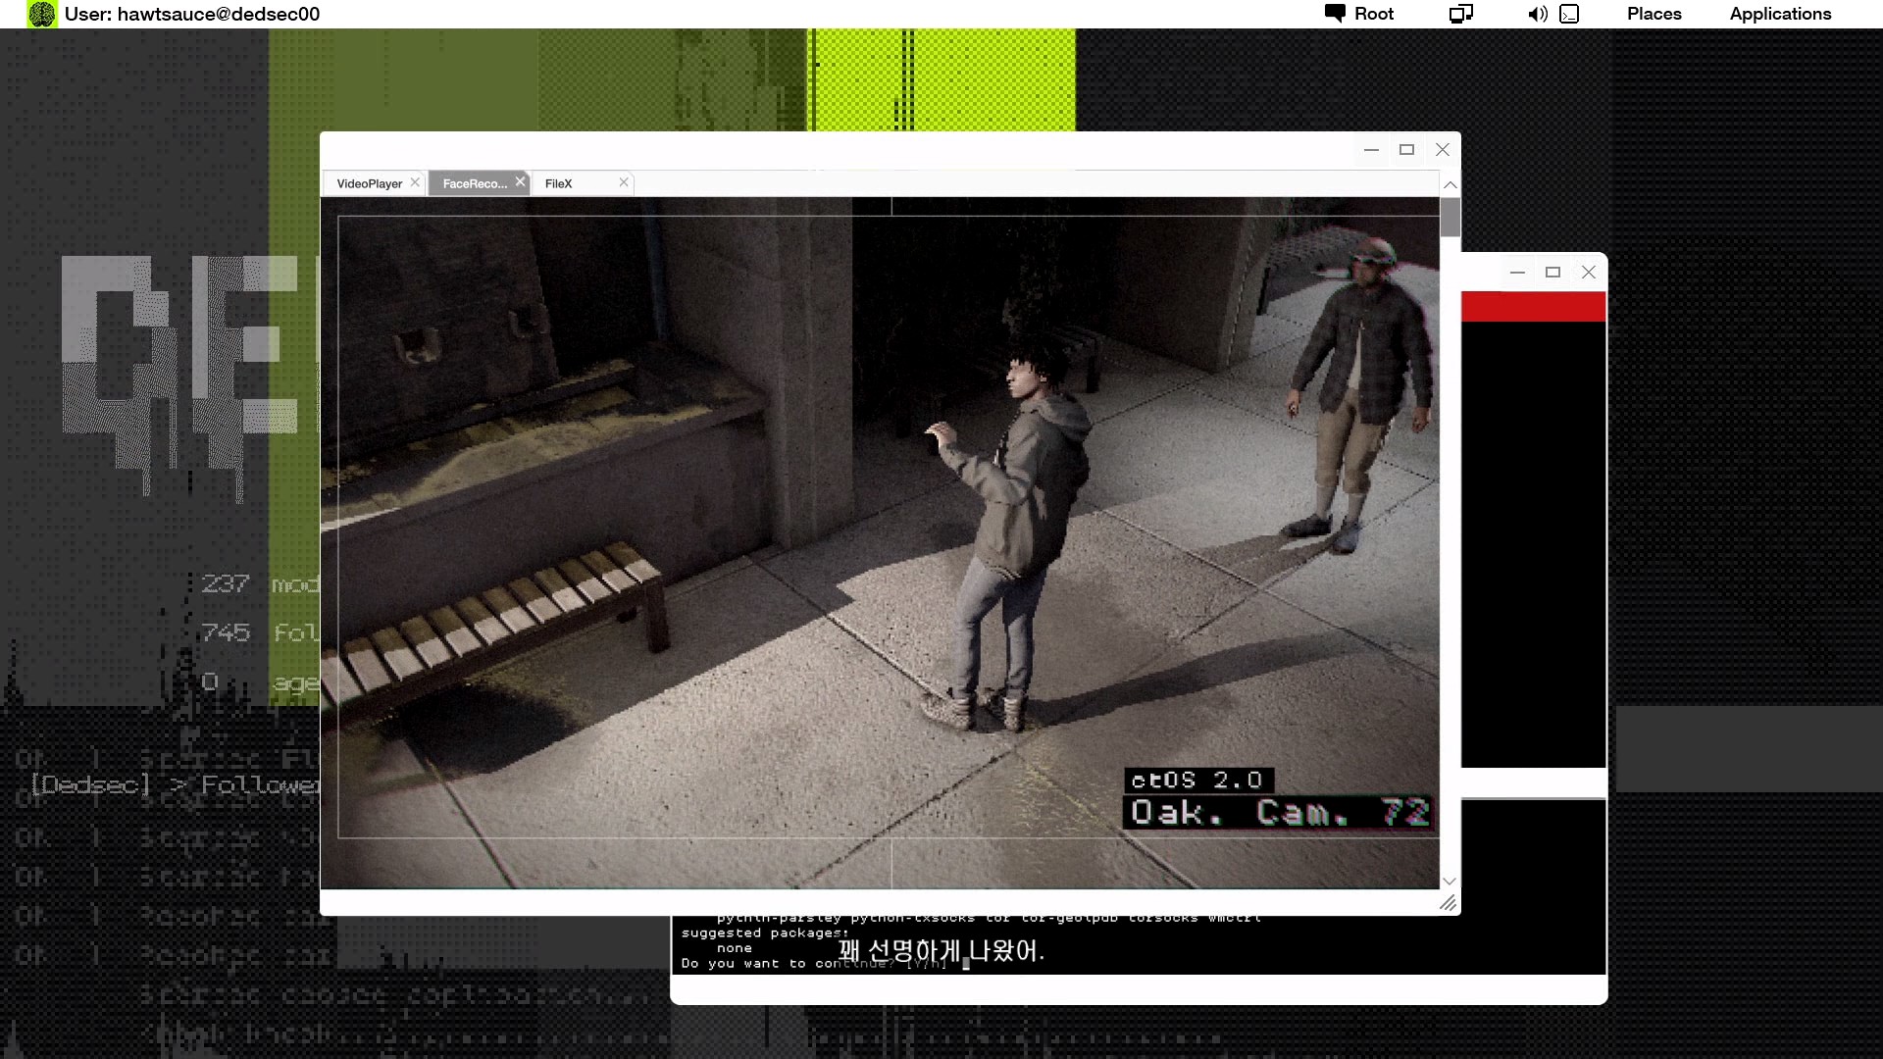Select the FaceReco tab
This screenshot has width=1883, height=1059.
tap(474, 183)
